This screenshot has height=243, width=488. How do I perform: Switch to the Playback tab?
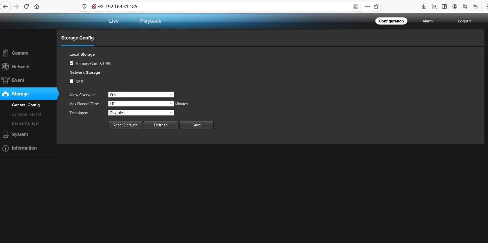151,21
